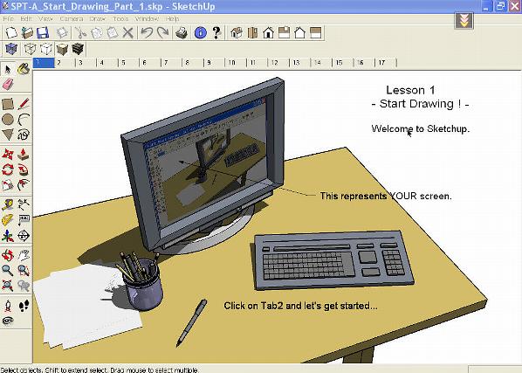522x373 pixels.
Task: Click the Undo arrow button
Action: [x=147, y=33]
